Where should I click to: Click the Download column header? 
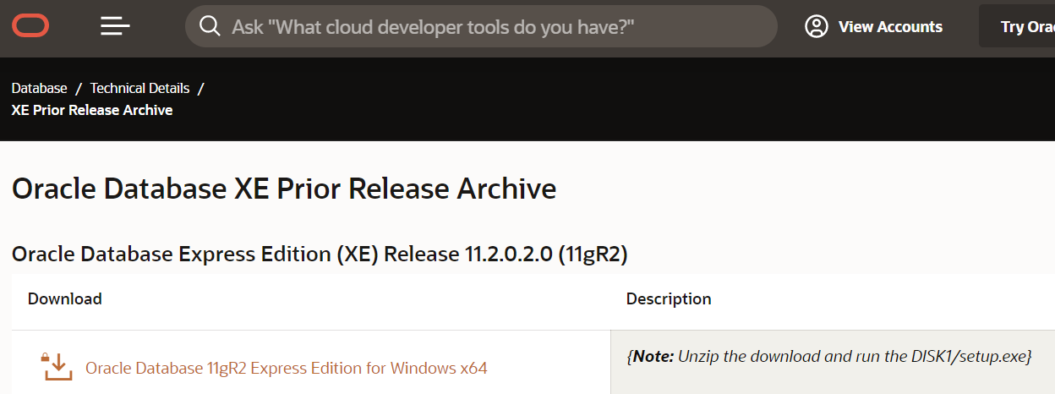(65, 298)
